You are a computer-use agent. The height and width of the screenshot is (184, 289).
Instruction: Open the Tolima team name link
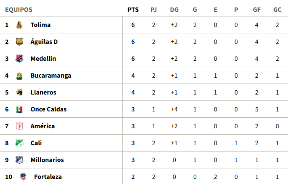coord(40,25)
